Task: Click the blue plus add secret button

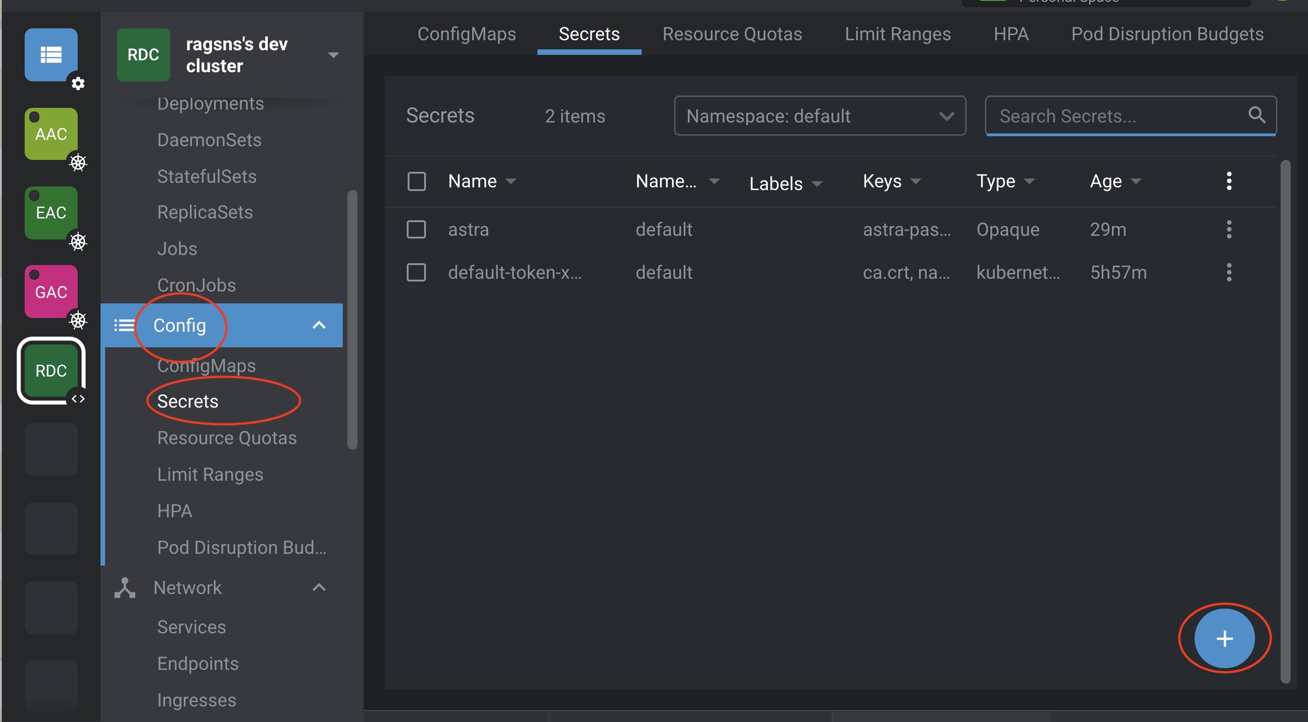Action: pyautogui.click(x=1224, y=638)
